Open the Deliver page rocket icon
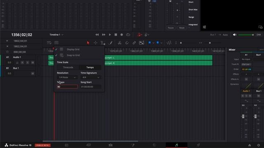The height and width of the screenshot is (148, 264). pos(198,145)
